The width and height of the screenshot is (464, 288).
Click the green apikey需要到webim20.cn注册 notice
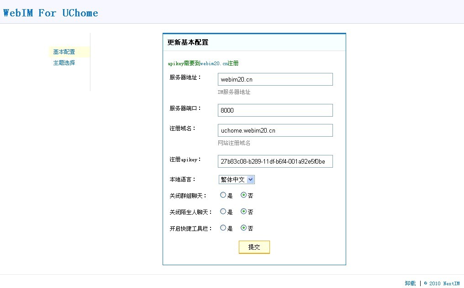[x=203, y=63]
